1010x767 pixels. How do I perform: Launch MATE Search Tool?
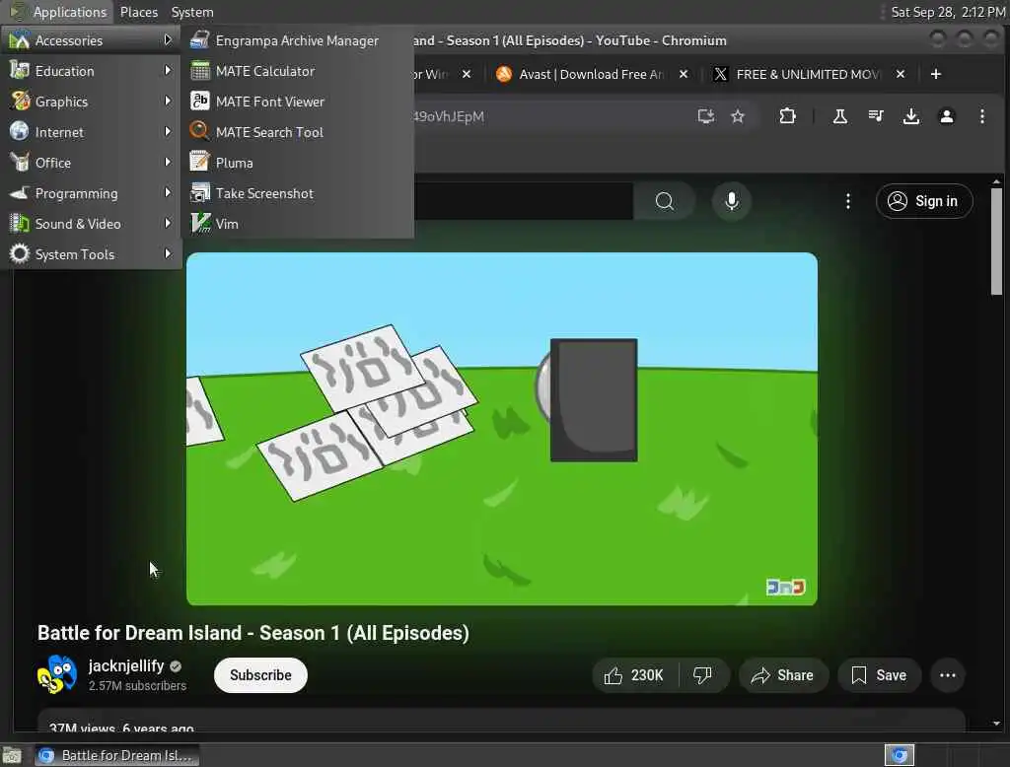click(297, 132)
